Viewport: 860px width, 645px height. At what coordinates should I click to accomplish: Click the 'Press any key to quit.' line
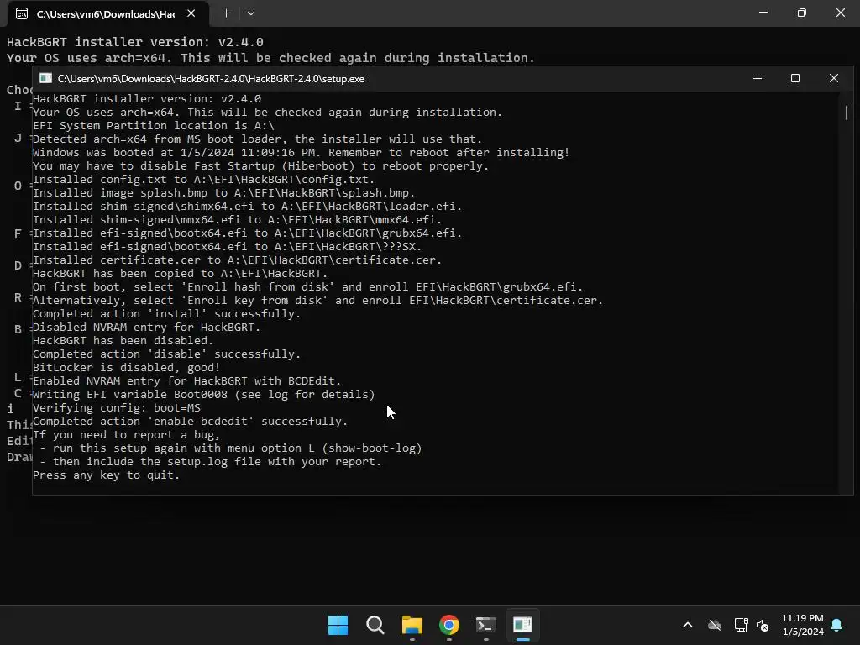106,475
